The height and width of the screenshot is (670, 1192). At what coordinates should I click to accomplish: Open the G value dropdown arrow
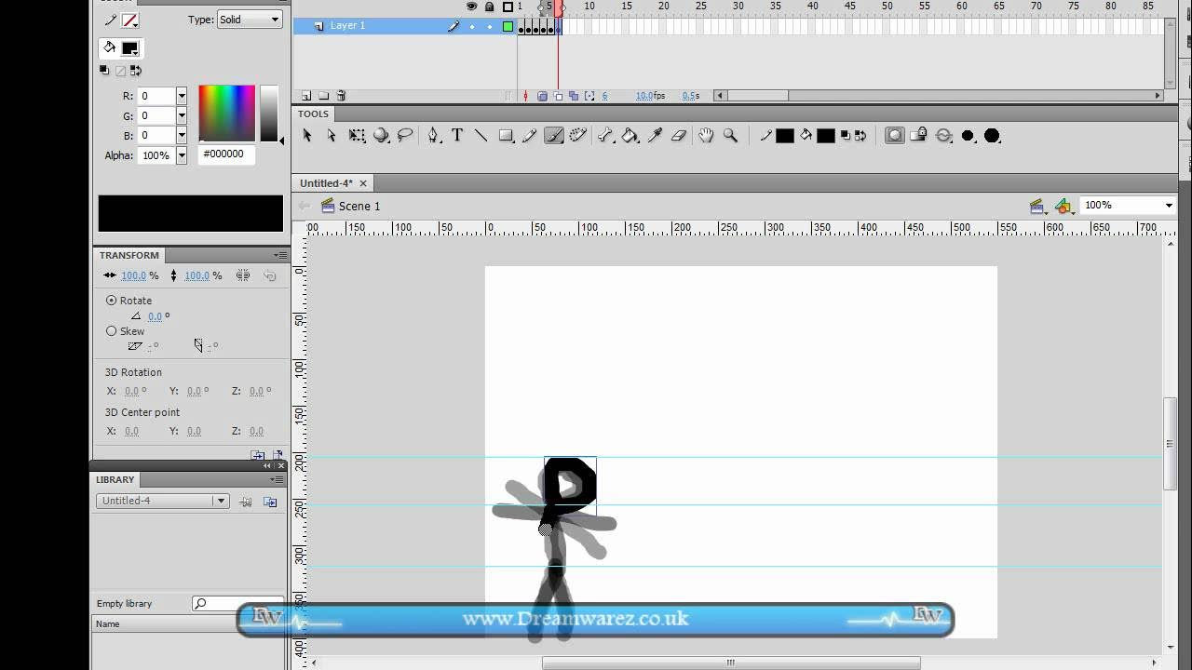(x=182, y=115)
